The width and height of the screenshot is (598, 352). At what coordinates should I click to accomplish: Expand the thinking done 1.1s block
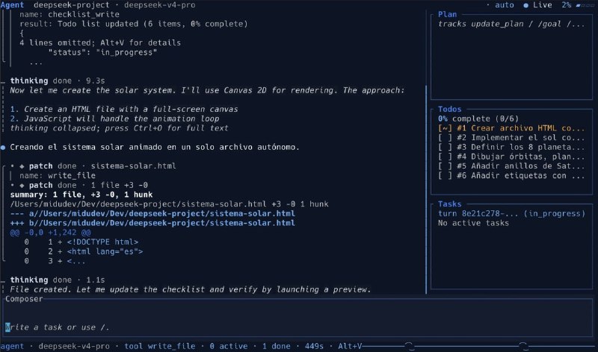58,280
